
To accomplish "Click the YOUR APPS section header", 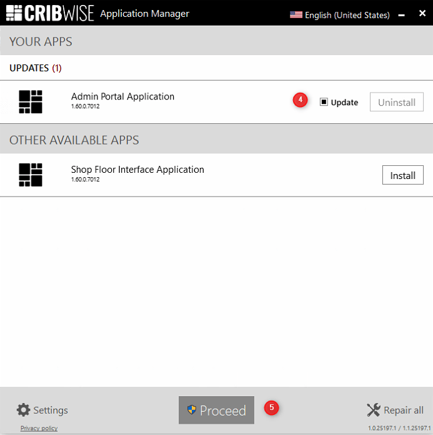I will tap(41, 42).
